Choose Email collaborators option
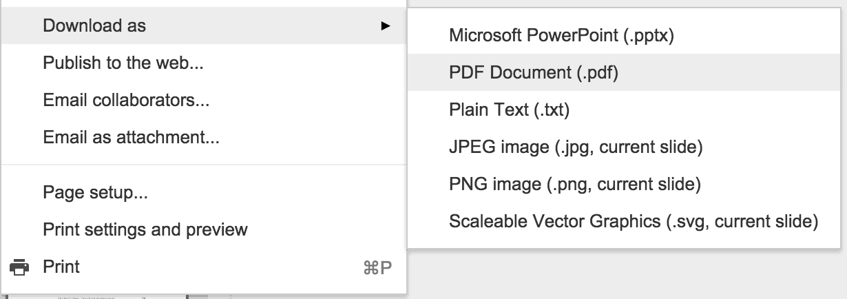Screen dimensions: 847x299 tap(203, 101)
